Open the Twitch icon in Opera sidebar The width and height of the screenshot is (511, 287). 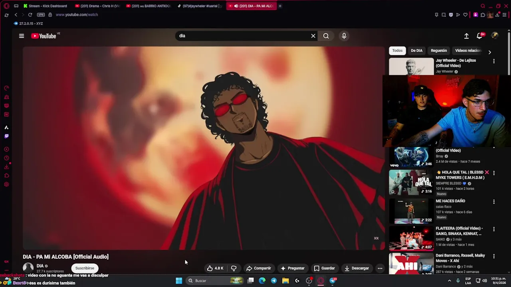6,136
